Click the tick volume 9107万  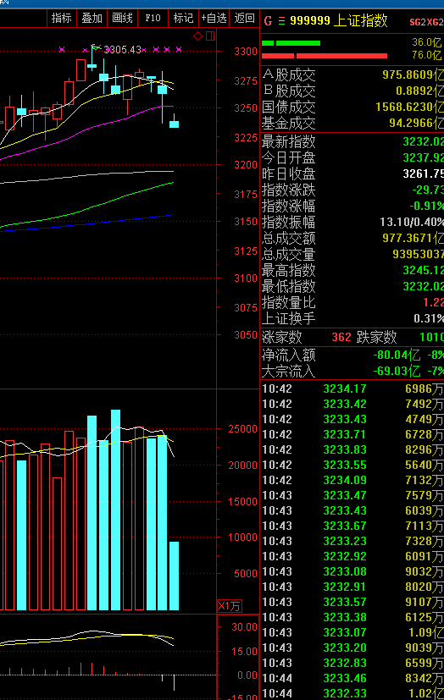[424, 602]
